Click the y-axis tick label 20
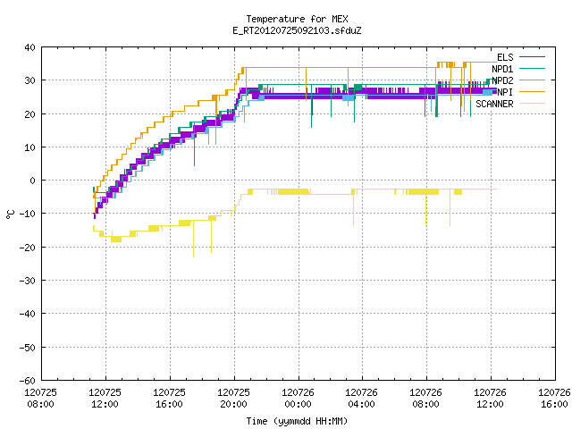Screen dimensions: 572x429 pos(29,114)
